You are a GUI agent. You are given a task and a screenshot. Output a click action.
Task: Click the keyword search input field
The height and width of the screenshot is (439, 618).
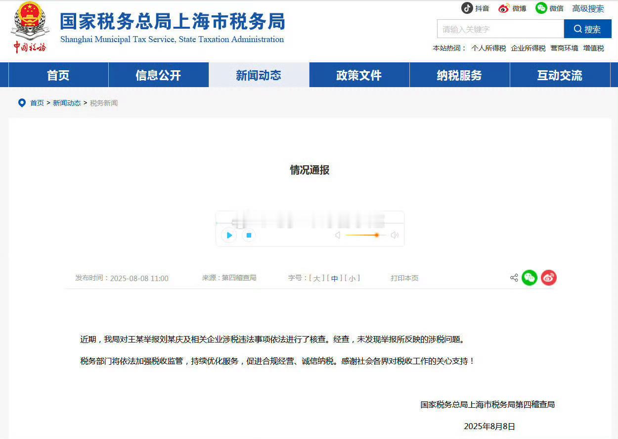(x=500, y=29)
